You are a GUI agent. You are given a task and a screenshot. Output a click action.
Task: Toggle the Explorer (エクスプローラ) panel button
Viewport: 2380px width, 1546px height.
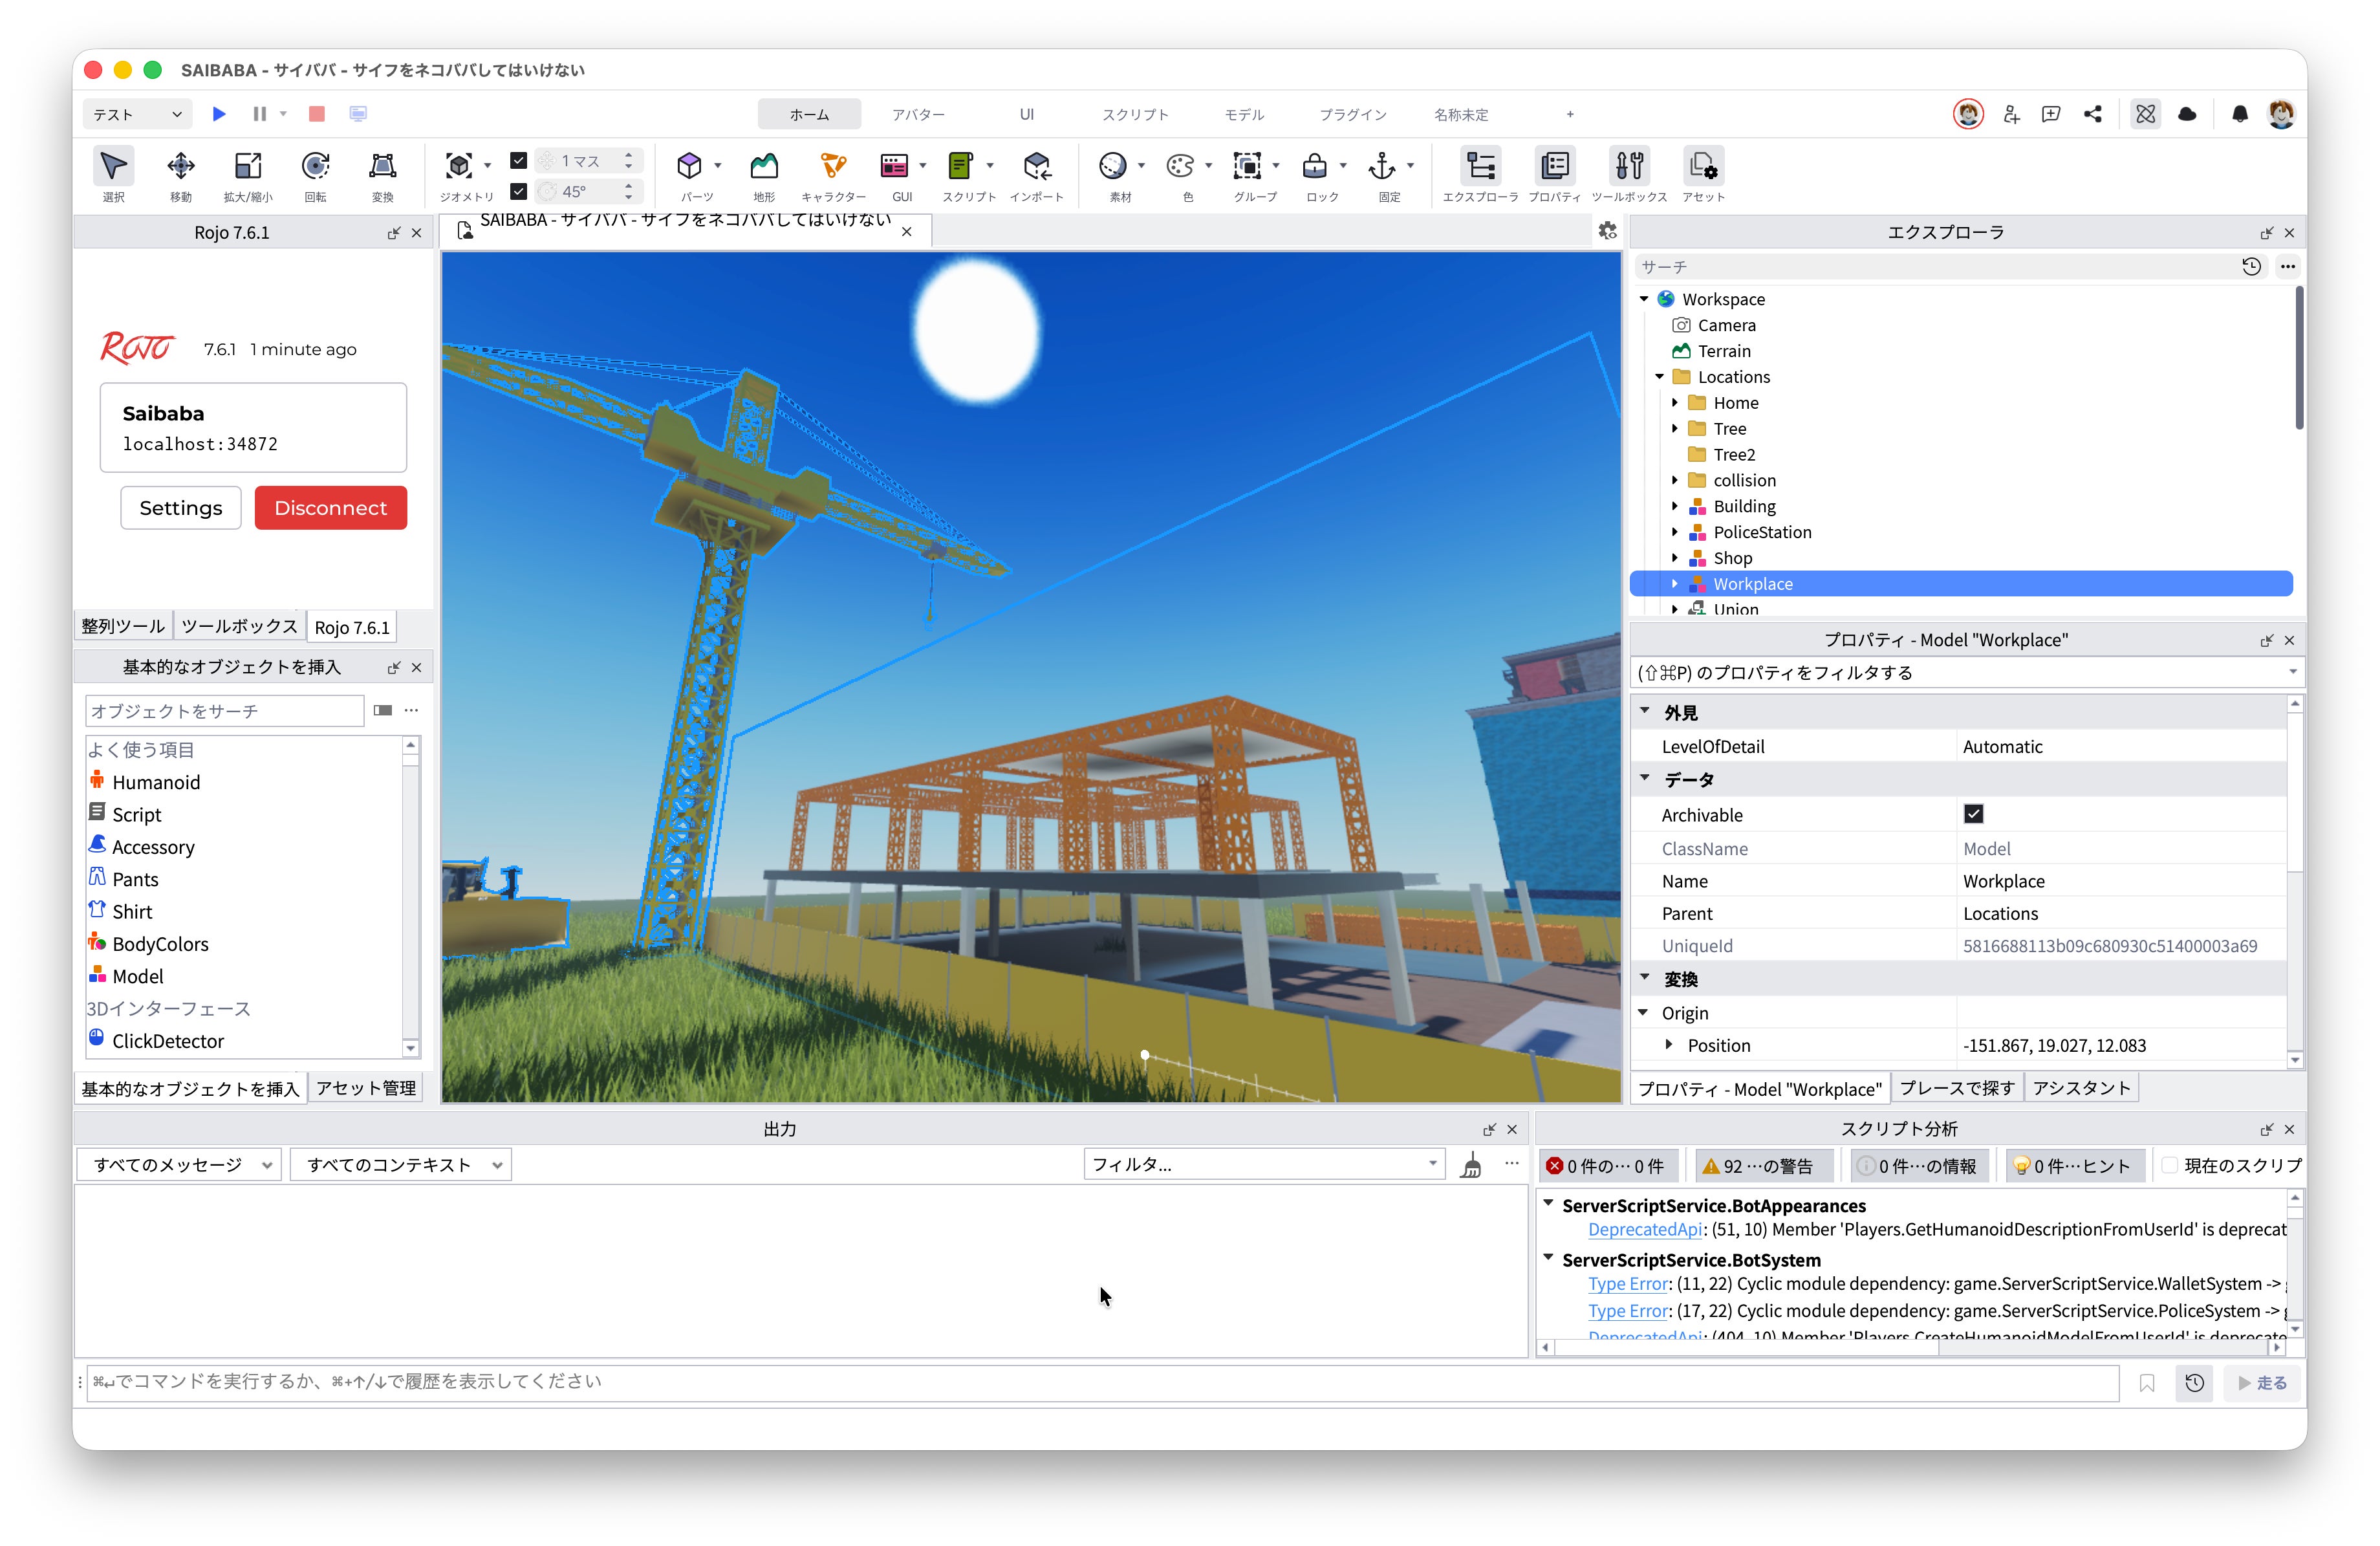pos(1480,175)
